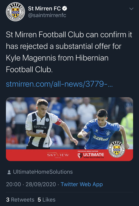
Task: Open the St Mirren FC display name
Action: pyautogui.click(x=44, y=9)
